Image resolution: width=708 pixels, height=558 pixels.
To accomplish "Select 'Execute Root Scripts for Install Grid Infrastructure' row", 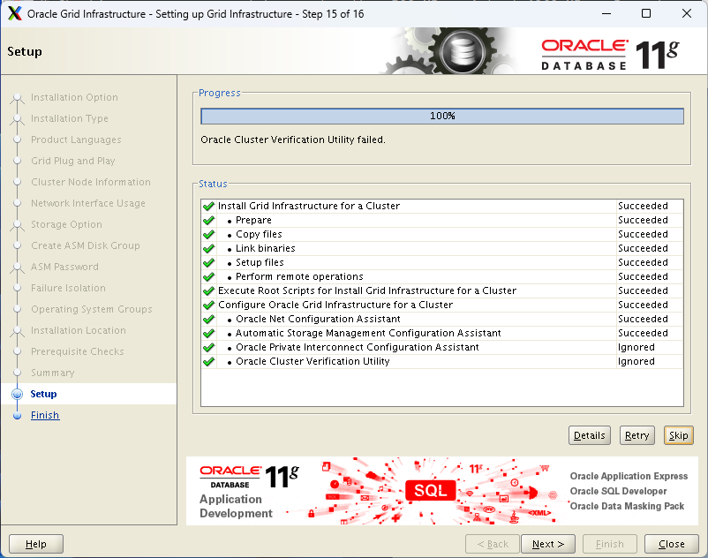I will pyautogui.click(x=442, y=290).
